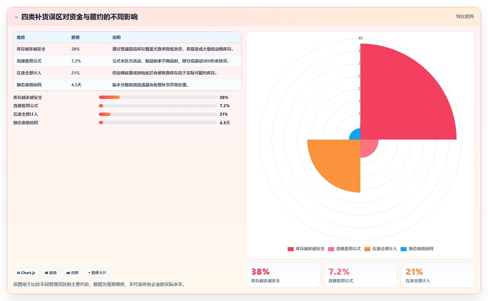Image resolution: width=488 pixels, height=301 pixels.
Task: Click the 数据 column header
Action: [75, 38]
